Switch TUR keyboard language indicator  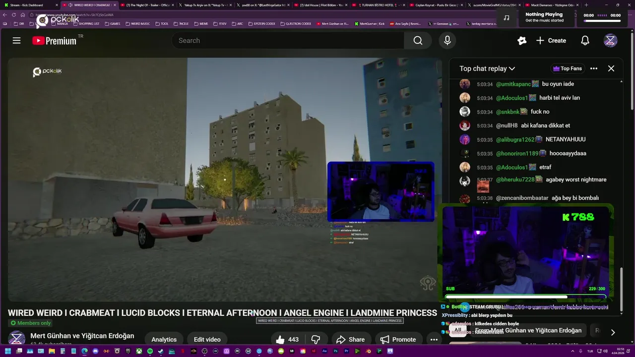(x=590, y=351)
